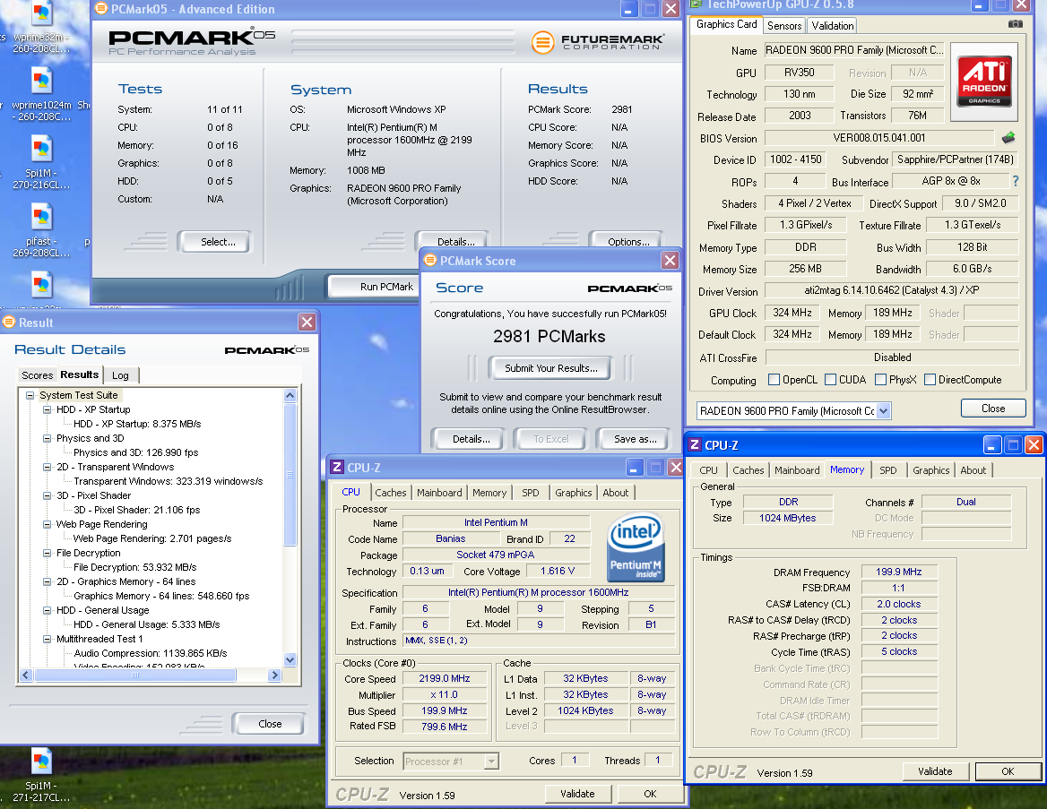Toggle the PhysX checkbox
This screenshot has width=1047, height=809.
[881, 379]
